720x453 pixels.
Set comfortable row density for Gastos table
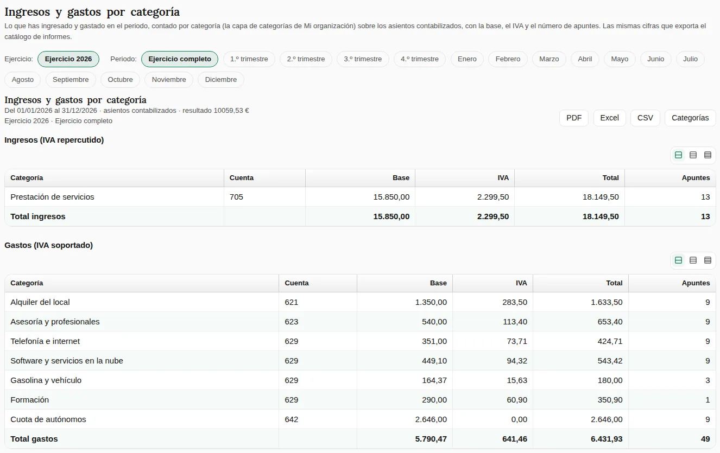point(678,260)
